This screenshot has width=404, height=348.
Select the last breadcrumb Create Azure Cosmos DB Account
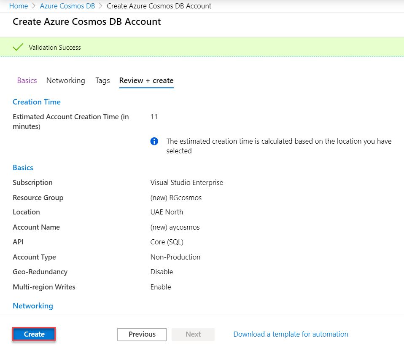click(159, 6)
